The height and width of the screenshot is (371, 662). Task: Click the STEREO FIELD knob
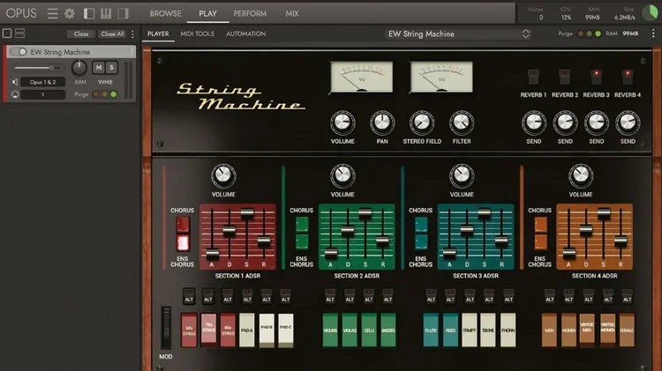tap(422, 122)
